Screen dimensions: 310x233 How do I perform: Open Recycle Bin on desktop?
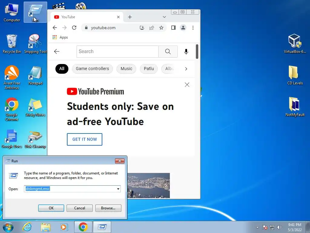point(12,44)
